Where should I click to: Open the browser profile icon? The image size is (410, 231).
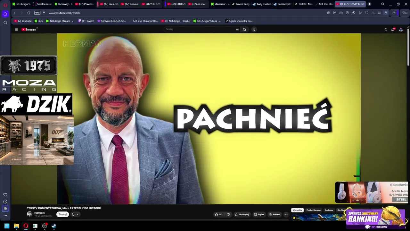386,13
